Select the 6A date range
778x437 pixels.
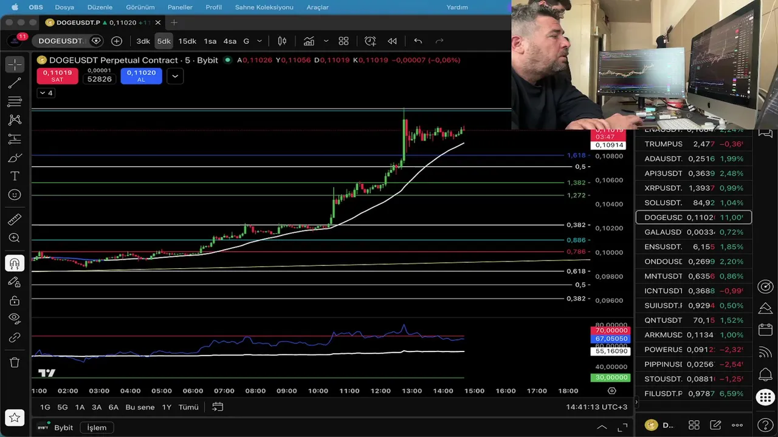click(113, 407)
